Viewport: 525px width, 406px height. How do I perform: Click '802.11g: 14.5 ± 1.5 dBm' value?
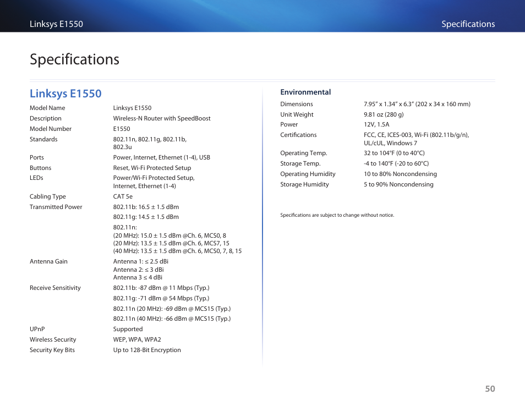146,217
